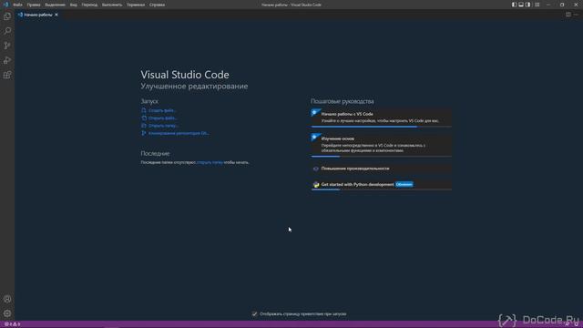The image size is (583, 328).
Task: Click the Visual Studio Code title text
Action: 185,75
